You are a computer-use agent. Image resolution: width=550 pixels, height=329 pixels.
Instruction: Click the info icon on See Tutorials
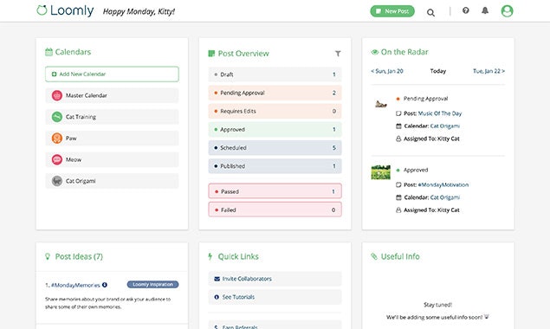tap(217, 297)
